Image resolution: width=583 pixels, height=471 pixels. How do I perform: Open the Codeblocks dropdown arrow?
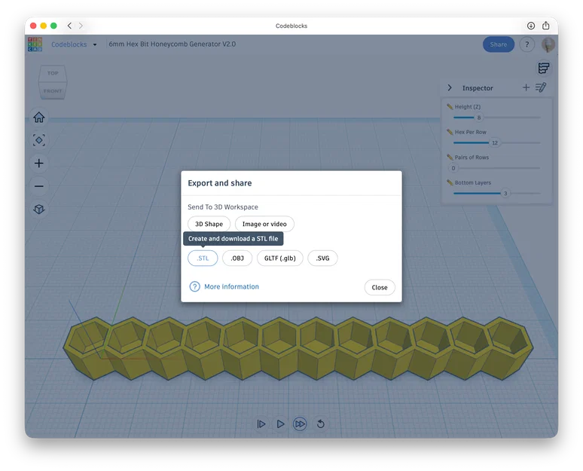(x=95, y=44)
